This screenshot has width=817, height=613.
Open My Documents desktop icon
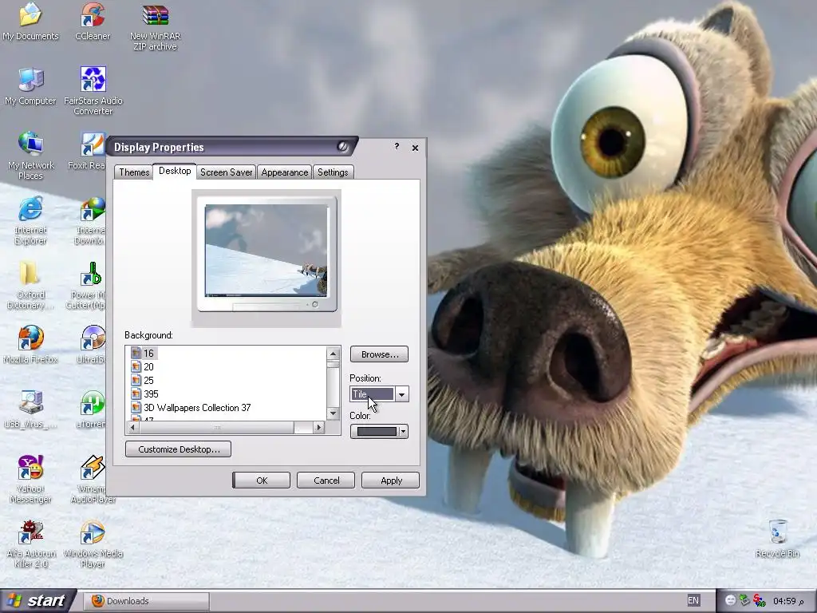tap(30, 22)
